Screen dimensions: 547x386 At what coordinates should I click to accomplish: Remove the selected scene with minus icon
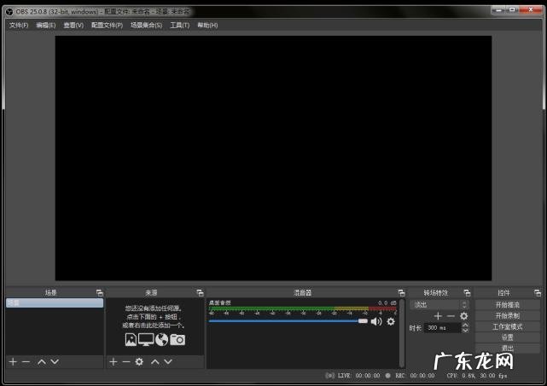point(26,362)
